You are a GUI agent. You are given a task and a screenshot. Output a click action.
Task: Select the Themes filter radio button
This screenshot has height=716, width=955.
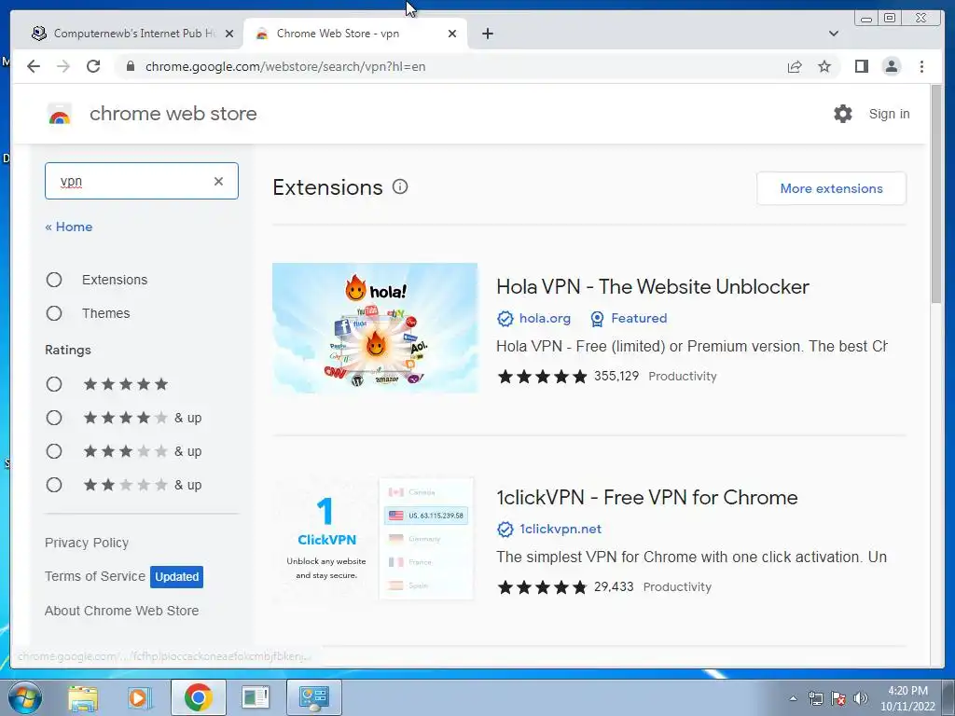54,313
